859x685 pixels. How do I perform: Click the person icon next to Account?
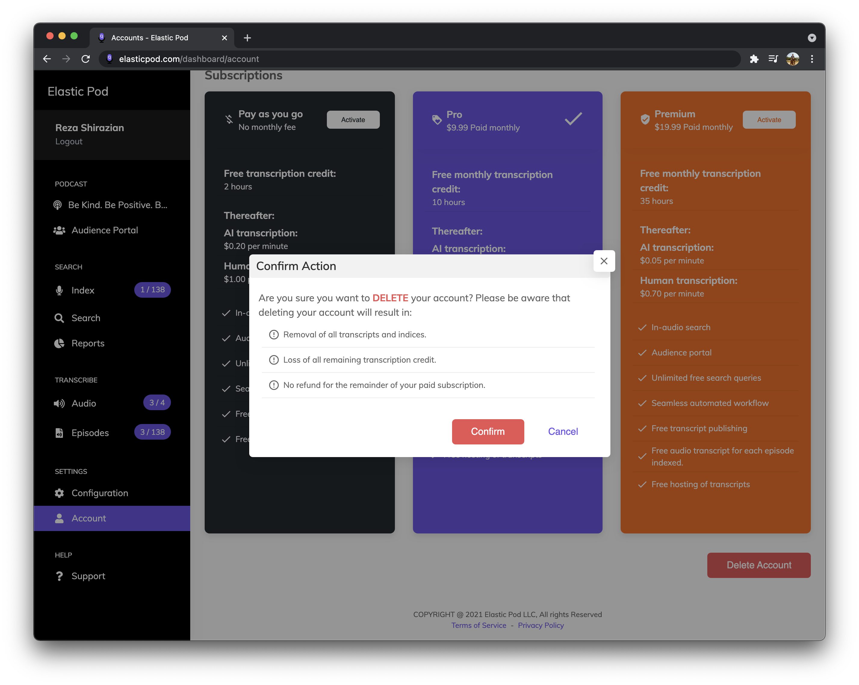point(59,518)
